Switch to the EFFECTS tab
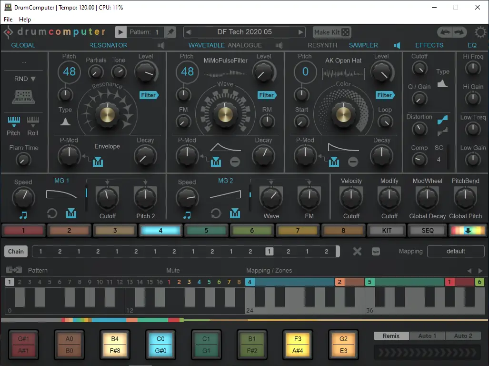Screen dimensions: 489x366 [429, 45]
